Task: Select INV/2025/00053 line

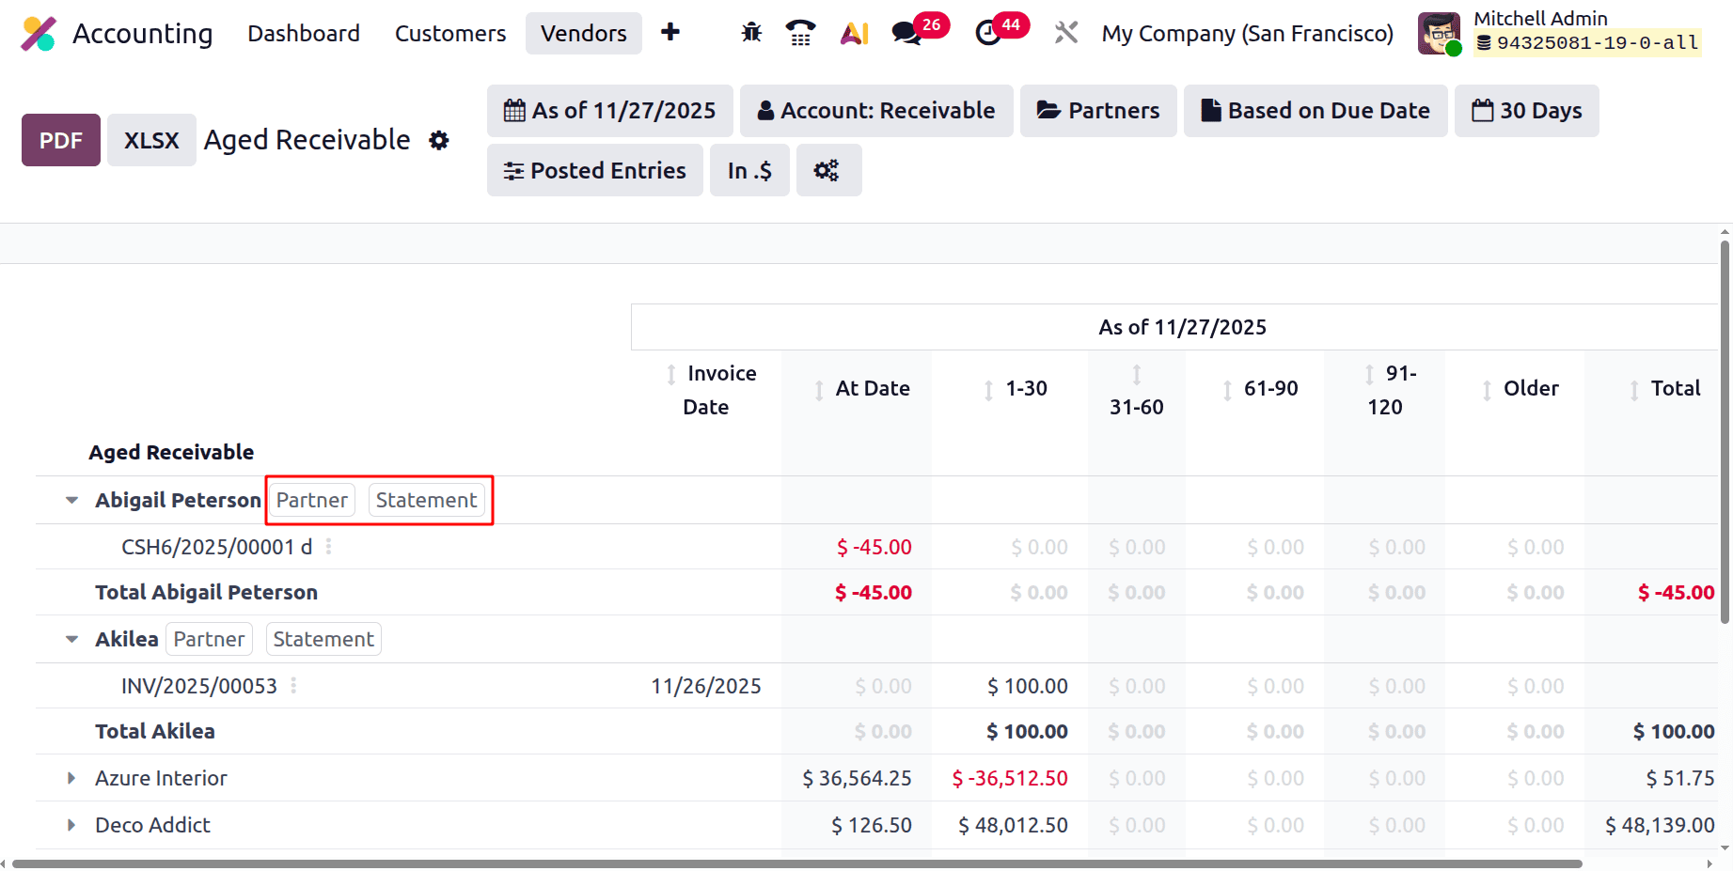Action: click(x=199, y=686)
